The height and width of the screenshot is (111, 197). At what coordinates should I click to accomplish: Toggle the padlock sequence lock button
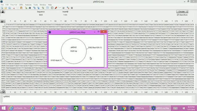point(2,12)
